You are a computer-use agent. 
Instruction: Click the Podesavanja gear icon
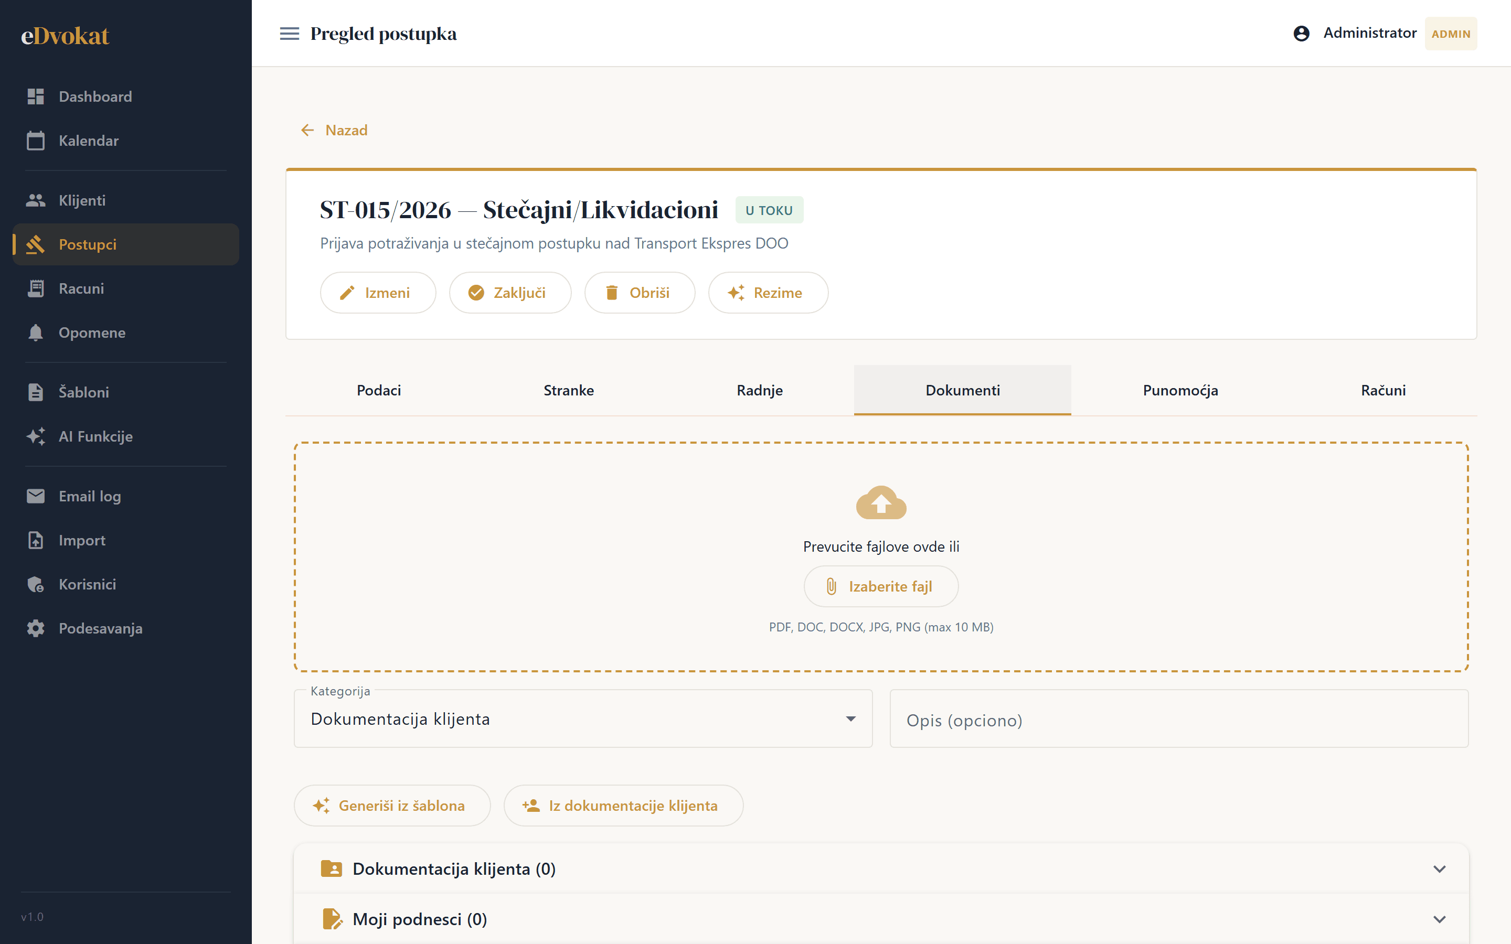point(36,628)
